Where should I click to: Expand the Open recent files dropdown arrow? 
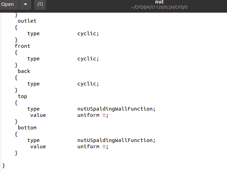[x=25, y=4]
